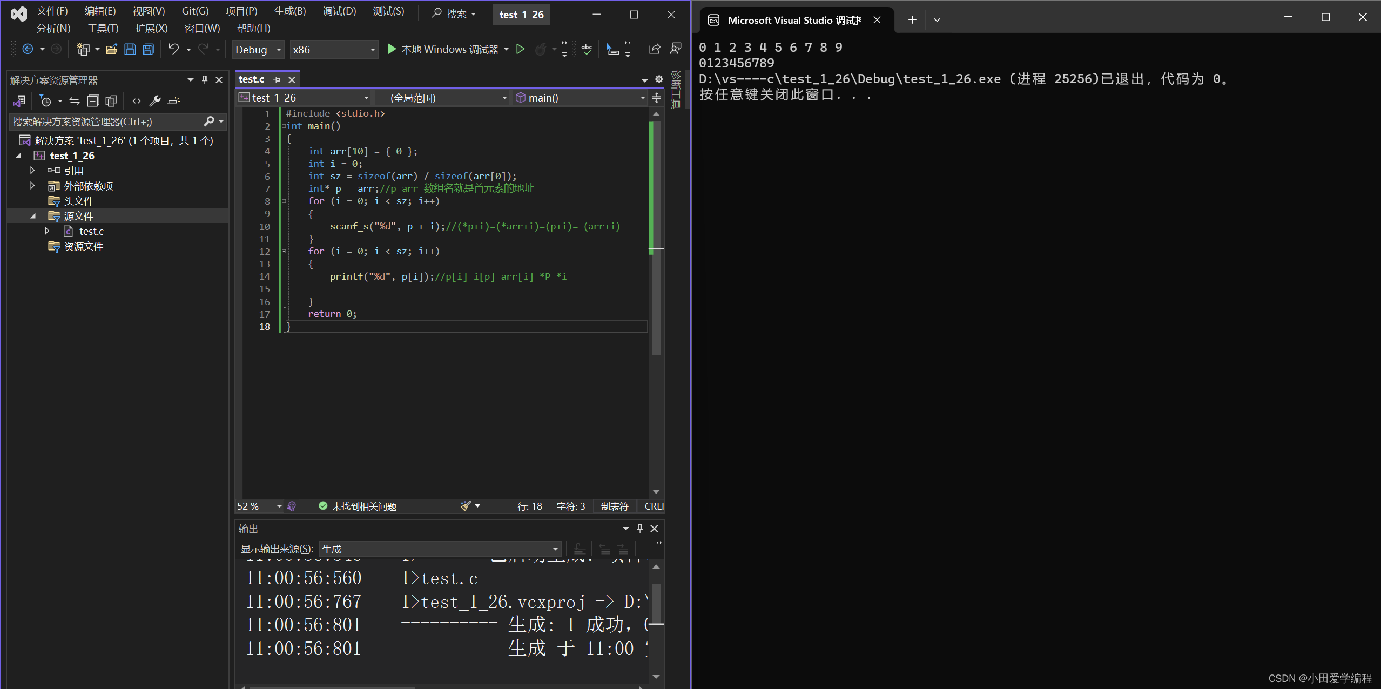Open the 生成(B) build menu
1381x689 pixels.
tap(289, 11)
